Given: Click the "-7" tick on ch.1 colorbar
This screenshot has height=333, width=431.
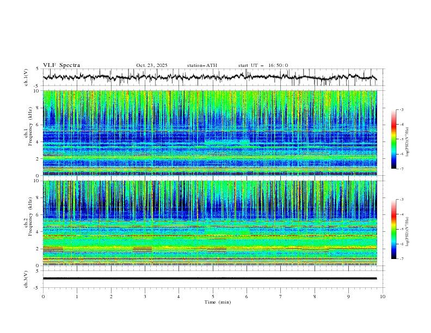Looking at the screenshot, I should coord(401,169).
